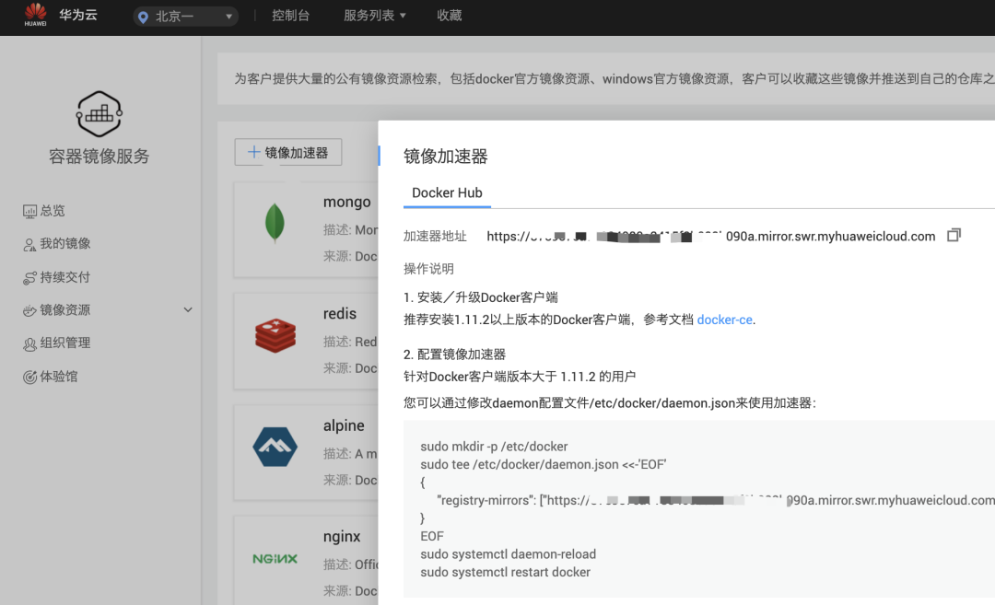Viewport: 995px width, 605px height.
Task: Click 'sudo mkdir -p /etc/docker' line
Action: point(494,447)
